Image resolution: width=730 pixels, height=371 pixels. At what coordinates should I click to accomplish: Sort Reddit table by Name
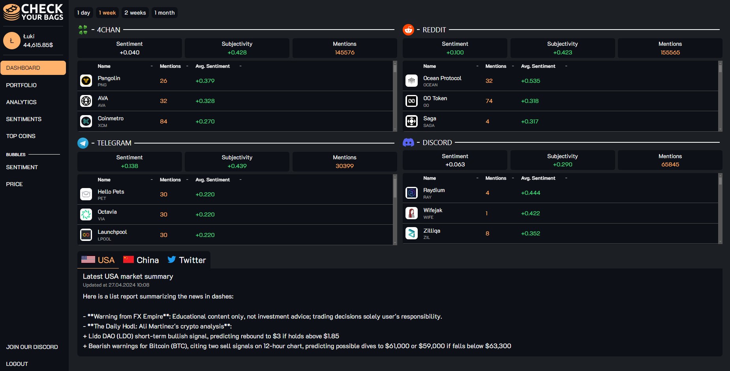click(x=430, y=66)
